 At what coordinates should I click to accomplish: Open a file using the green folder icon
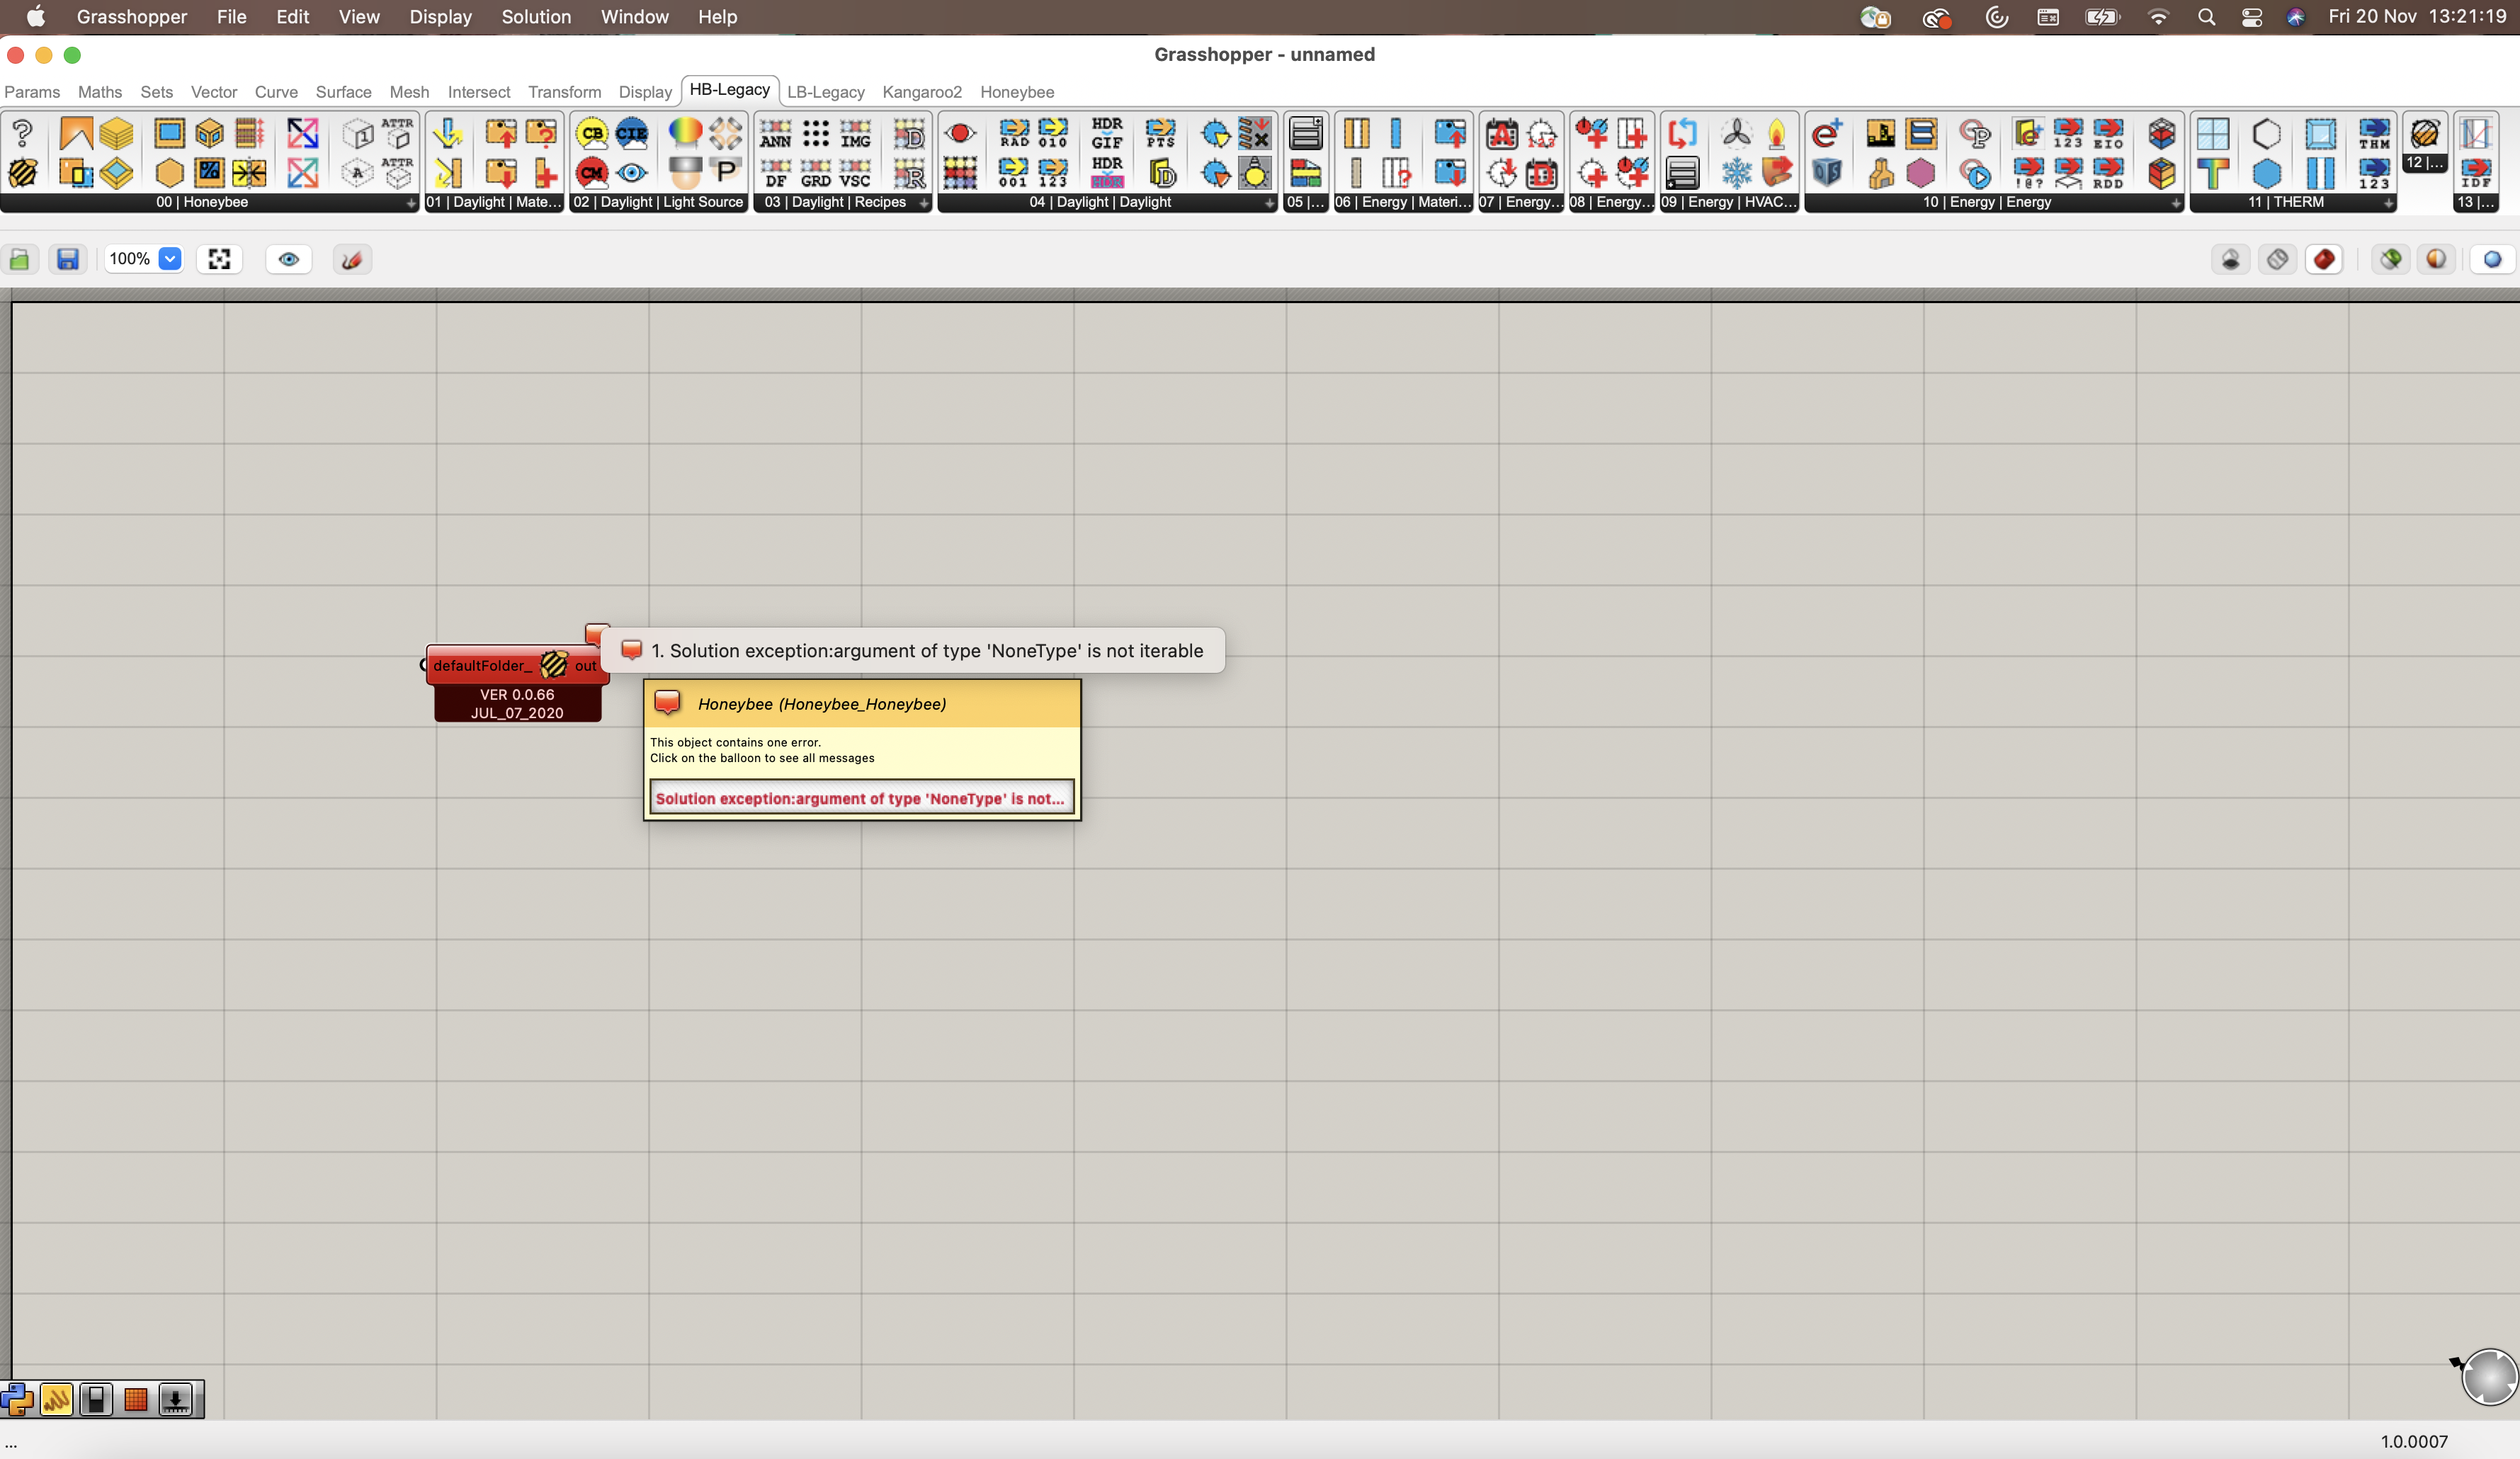point(20,259)
